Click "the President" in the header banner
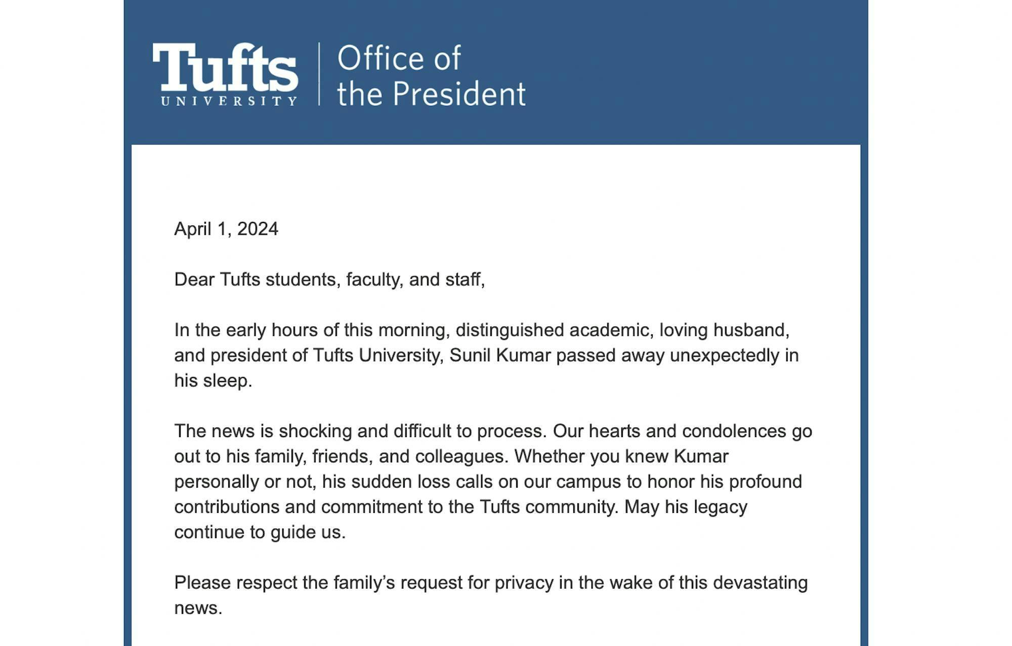 431,94
